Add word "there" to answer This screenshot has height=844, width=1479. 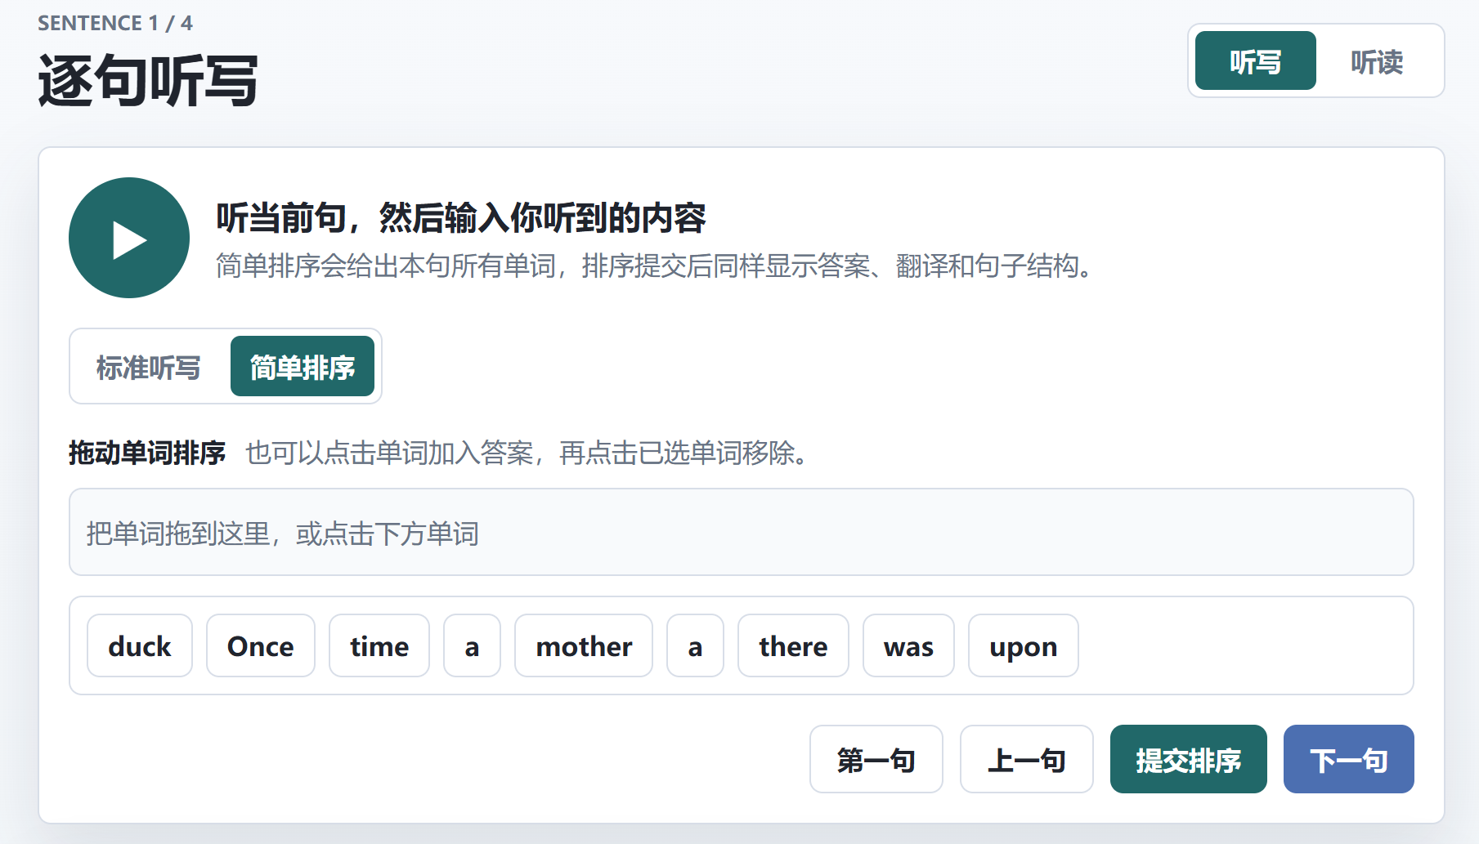point(793,645)
